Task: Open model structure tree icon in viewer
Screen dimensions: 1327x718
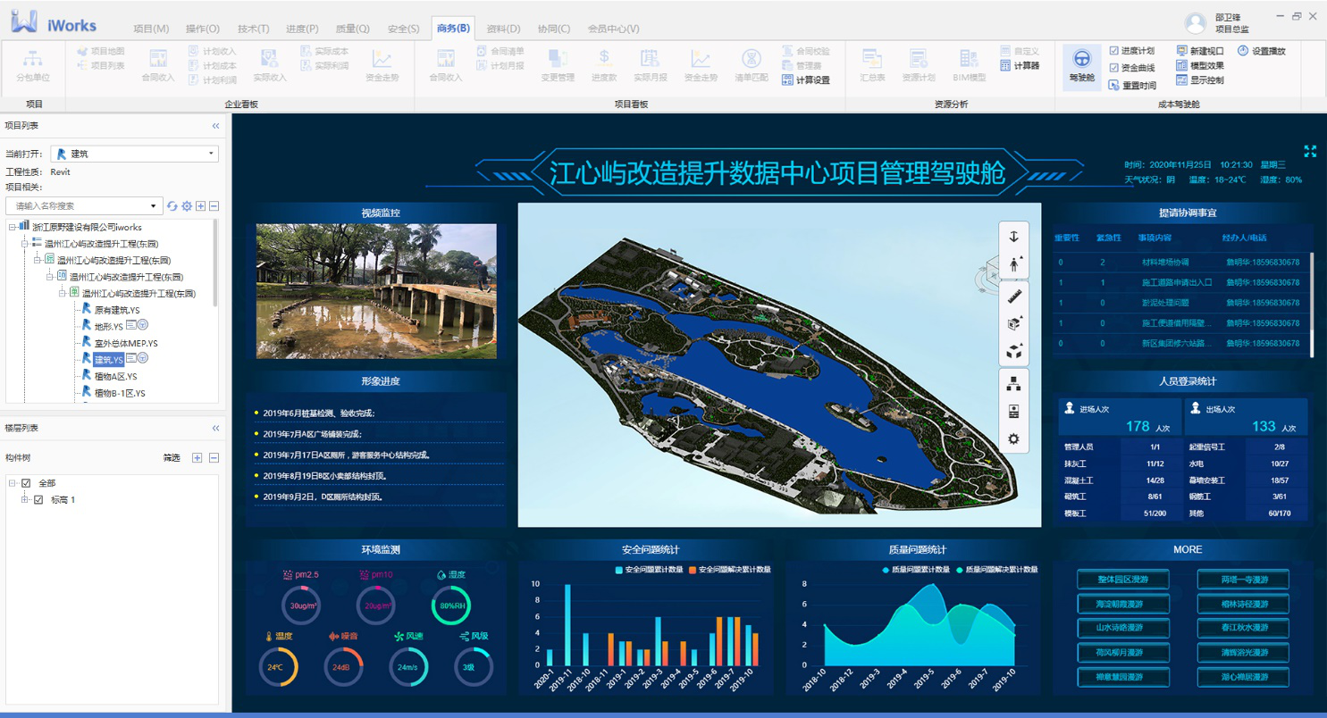Action: [x=1013, y=383]
